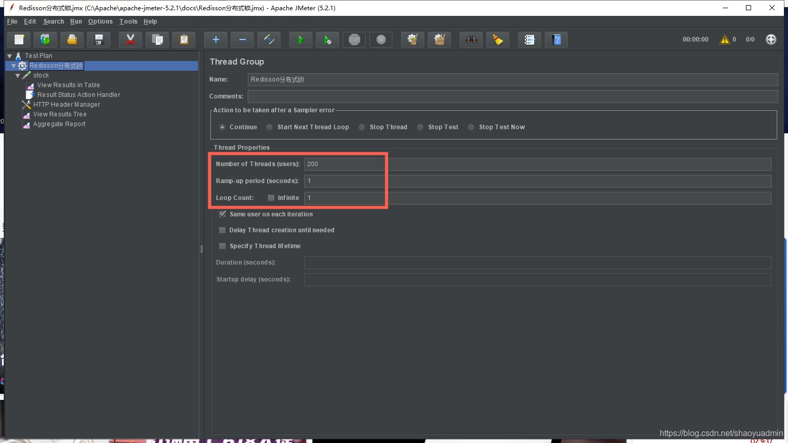
Task: Click the Open file folder icon
Action: [72, 39]
